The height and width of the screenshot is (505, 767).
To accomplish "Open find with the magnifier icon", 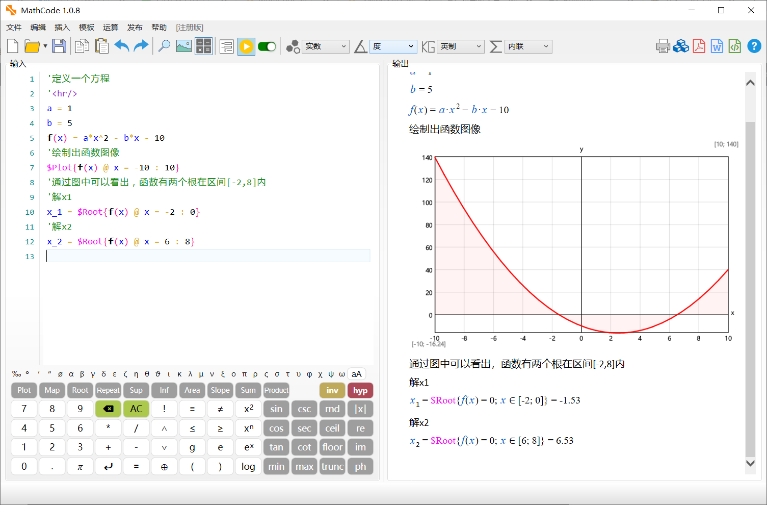I will [x=164, y=46].
